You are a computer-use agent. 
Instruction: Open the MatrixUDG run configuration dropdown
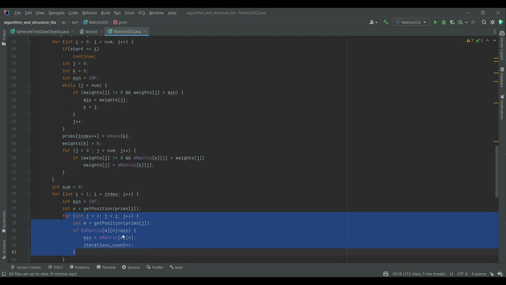coord(411,23)
